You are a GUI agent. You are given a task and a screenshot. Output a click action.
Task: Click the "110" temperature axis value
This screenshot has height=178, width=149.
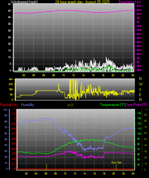coord(139,129)
